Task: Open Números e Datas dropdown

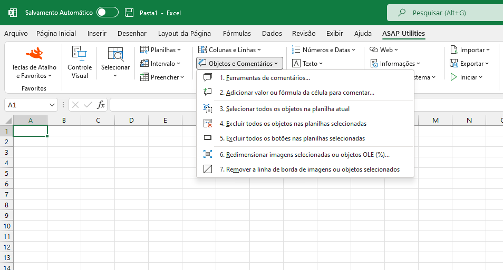Action: [x=324, y=49]
